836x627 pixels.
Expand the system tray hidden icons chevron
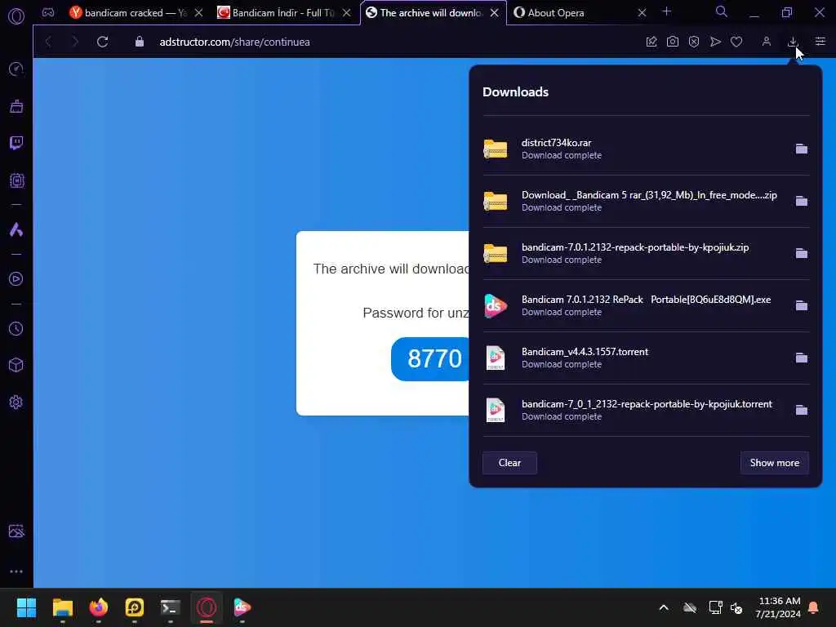click(x=664, y=607)
